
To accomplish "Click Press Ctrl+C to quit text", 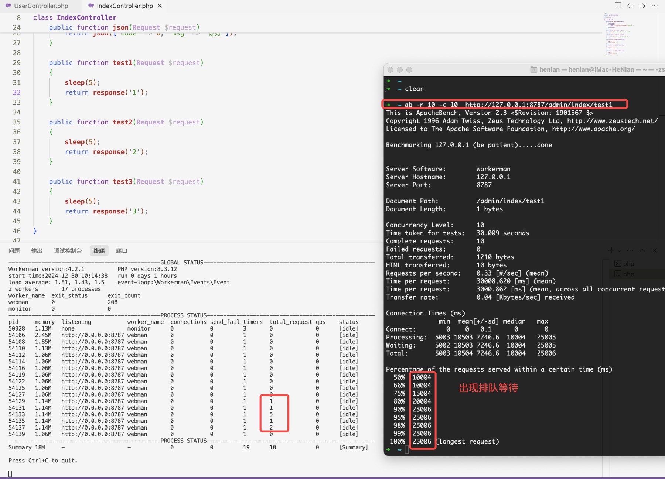I will pos(43,461).
